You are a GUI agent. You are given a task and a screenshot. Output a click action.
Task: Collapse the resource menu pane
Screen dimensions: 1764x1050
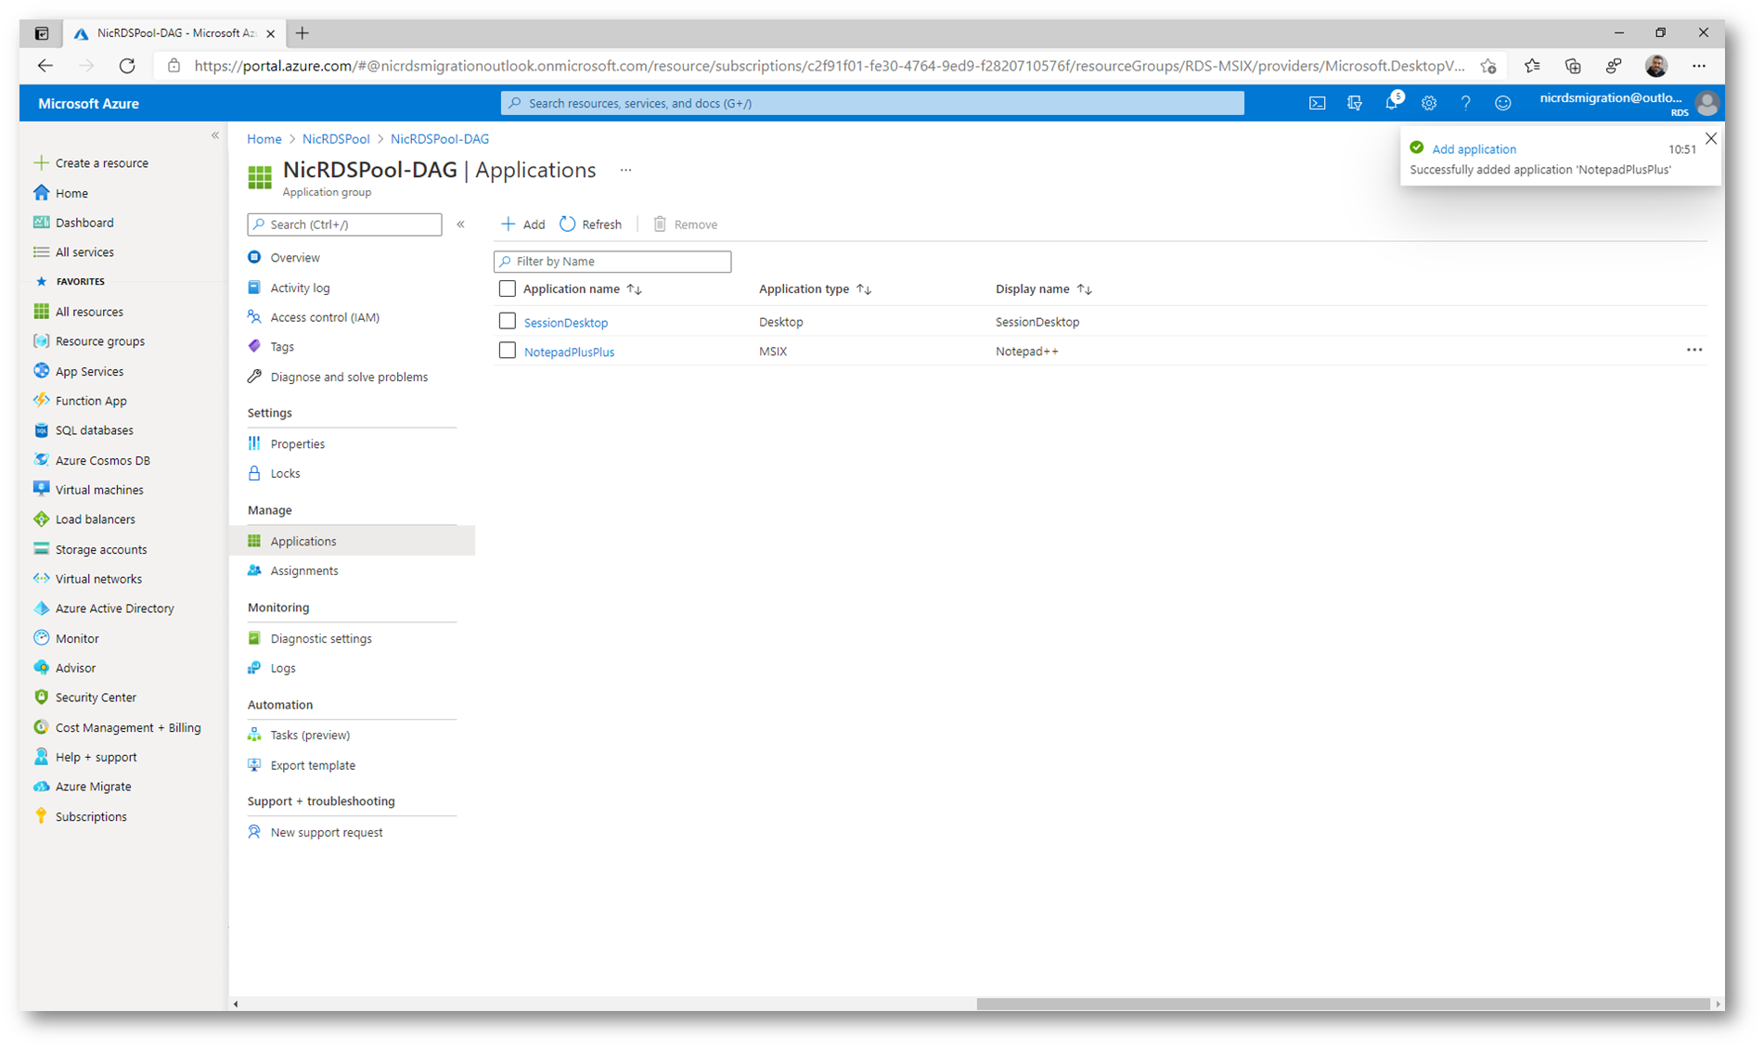[460, 224]
